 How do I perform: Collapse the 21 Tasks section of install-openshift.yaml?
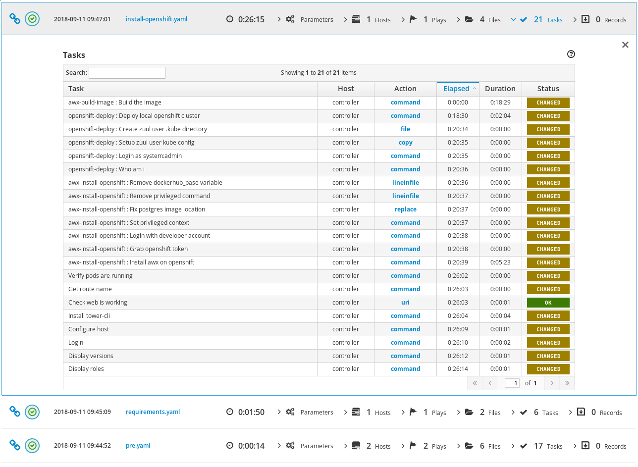click(x=543, y=20)
